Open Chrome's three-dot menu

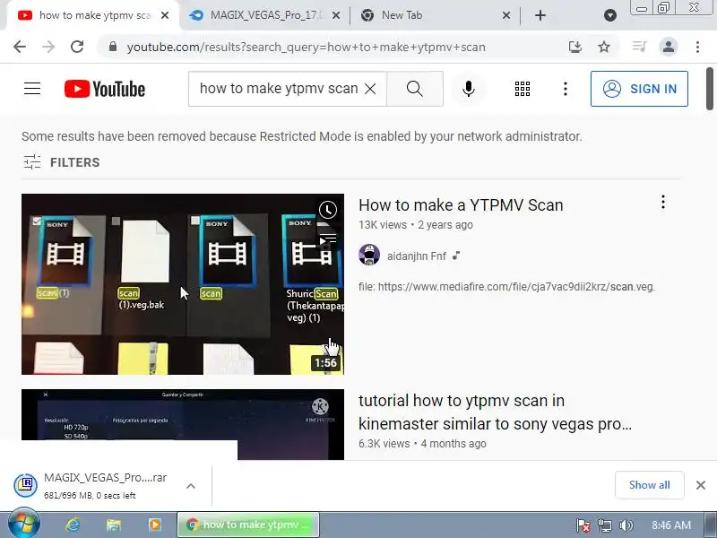point(697,47)
